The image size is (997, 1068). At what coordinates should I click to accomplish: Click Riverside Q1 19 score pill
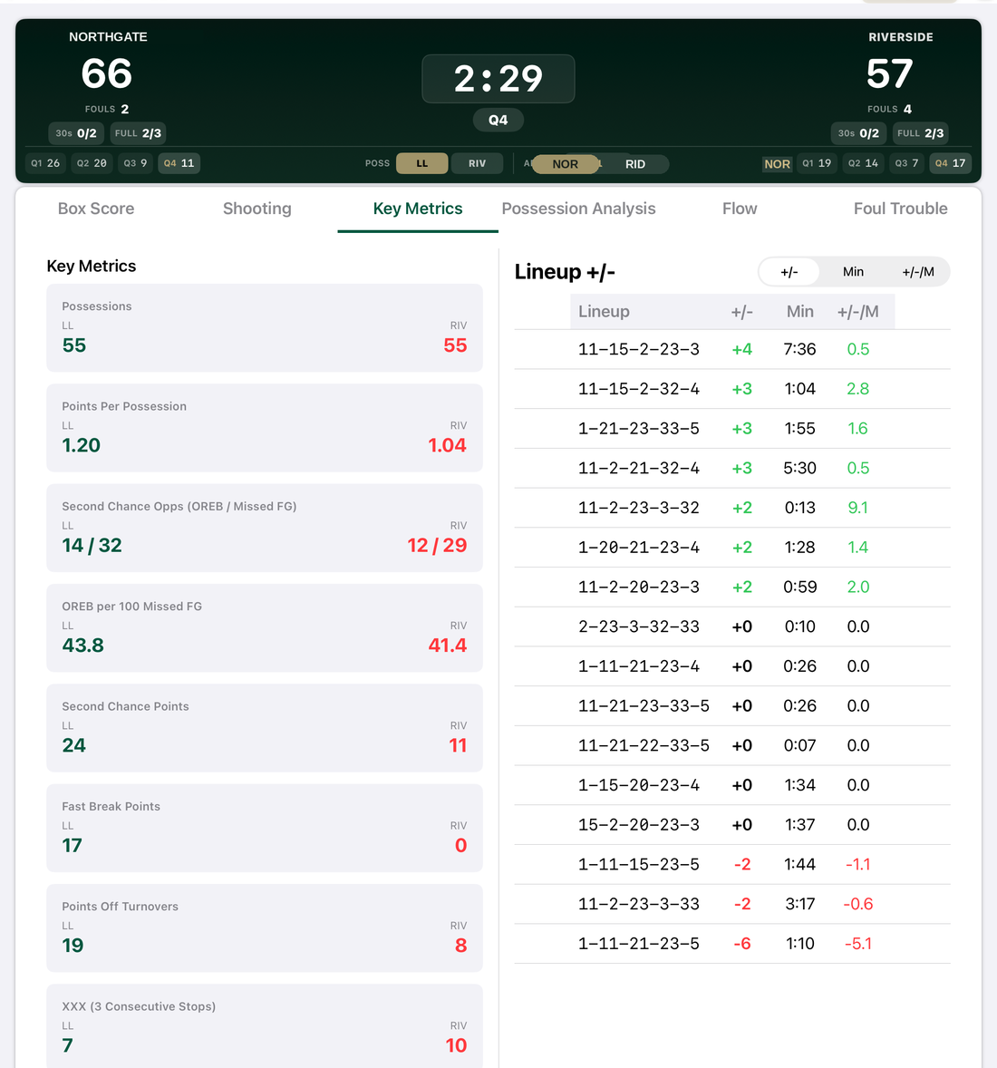[817, 163]
